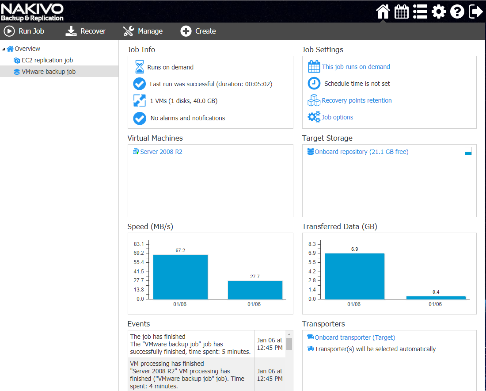Viewport: 486px width, 391px height.
Task: Click the Run Job play icon
Action: [9, 31]
